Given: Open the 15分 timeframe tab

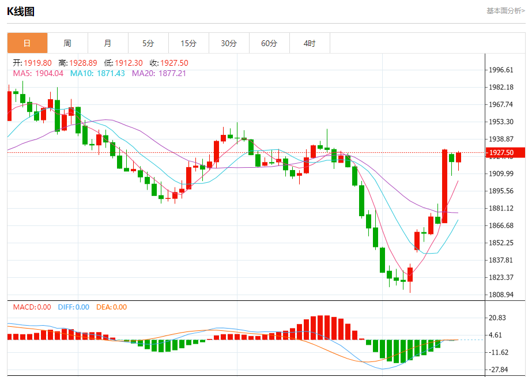Looking at the screenshot, I should click(188, 43).
